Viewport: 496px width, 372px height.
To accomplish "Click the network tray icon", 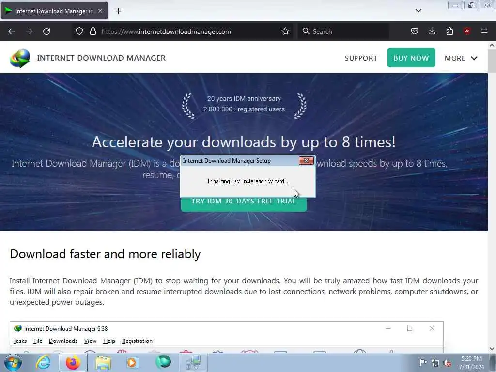I will click(x=435, y=363).
